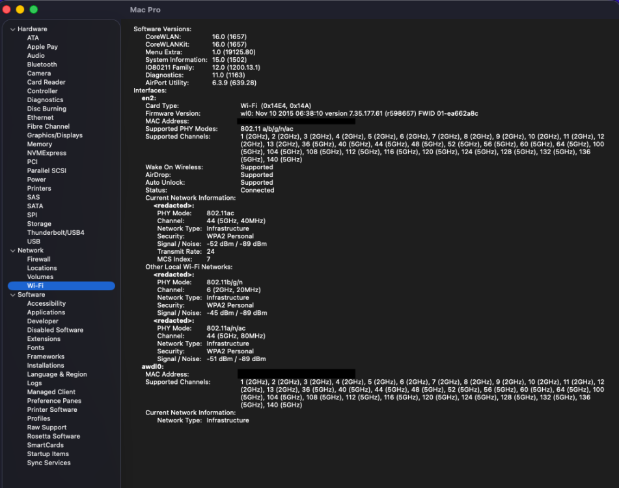The height and width of the screenshot is (488, 619).
Task: Select Memory in the sidebar
Action: (40, 144)
